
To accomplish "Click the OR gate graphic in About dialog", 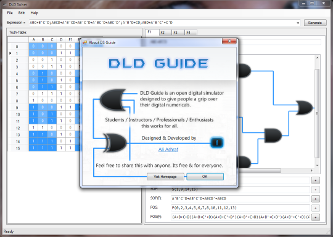I will [x=113, y=100].
